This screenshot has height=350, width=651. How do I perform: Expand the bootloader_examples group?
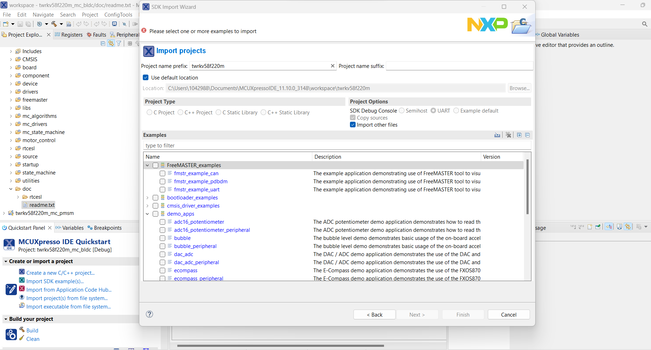click(147, 197)
